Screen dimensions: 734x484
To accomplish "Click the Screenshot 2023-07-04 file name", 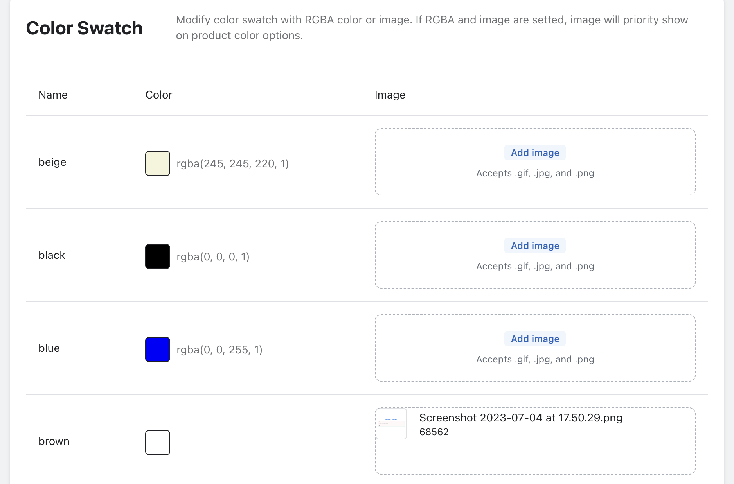I will 520,418.
